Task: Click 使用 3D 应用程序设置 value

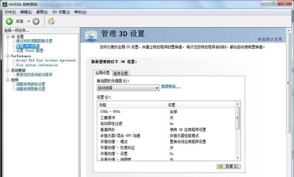Action: (188, 130)
